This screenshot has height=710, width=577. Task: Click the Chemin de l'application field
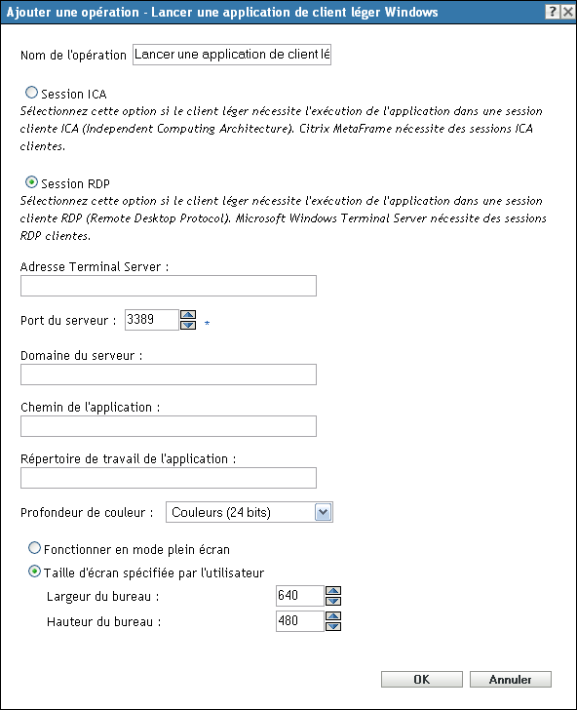[169, 426]
